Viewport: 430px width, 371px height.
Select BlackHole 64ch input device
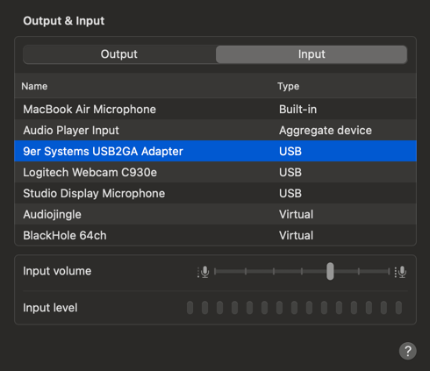215,235
